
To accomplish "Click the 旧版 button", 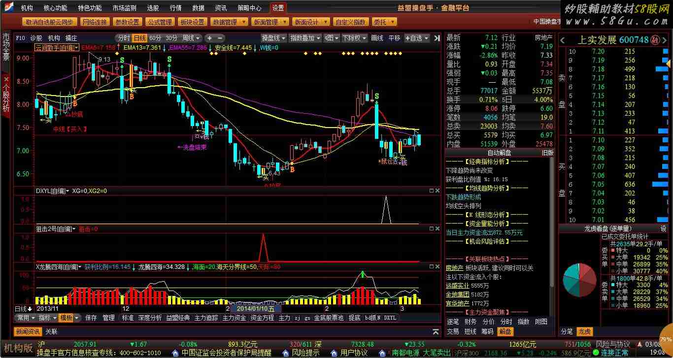I will (x=547, y=153).
